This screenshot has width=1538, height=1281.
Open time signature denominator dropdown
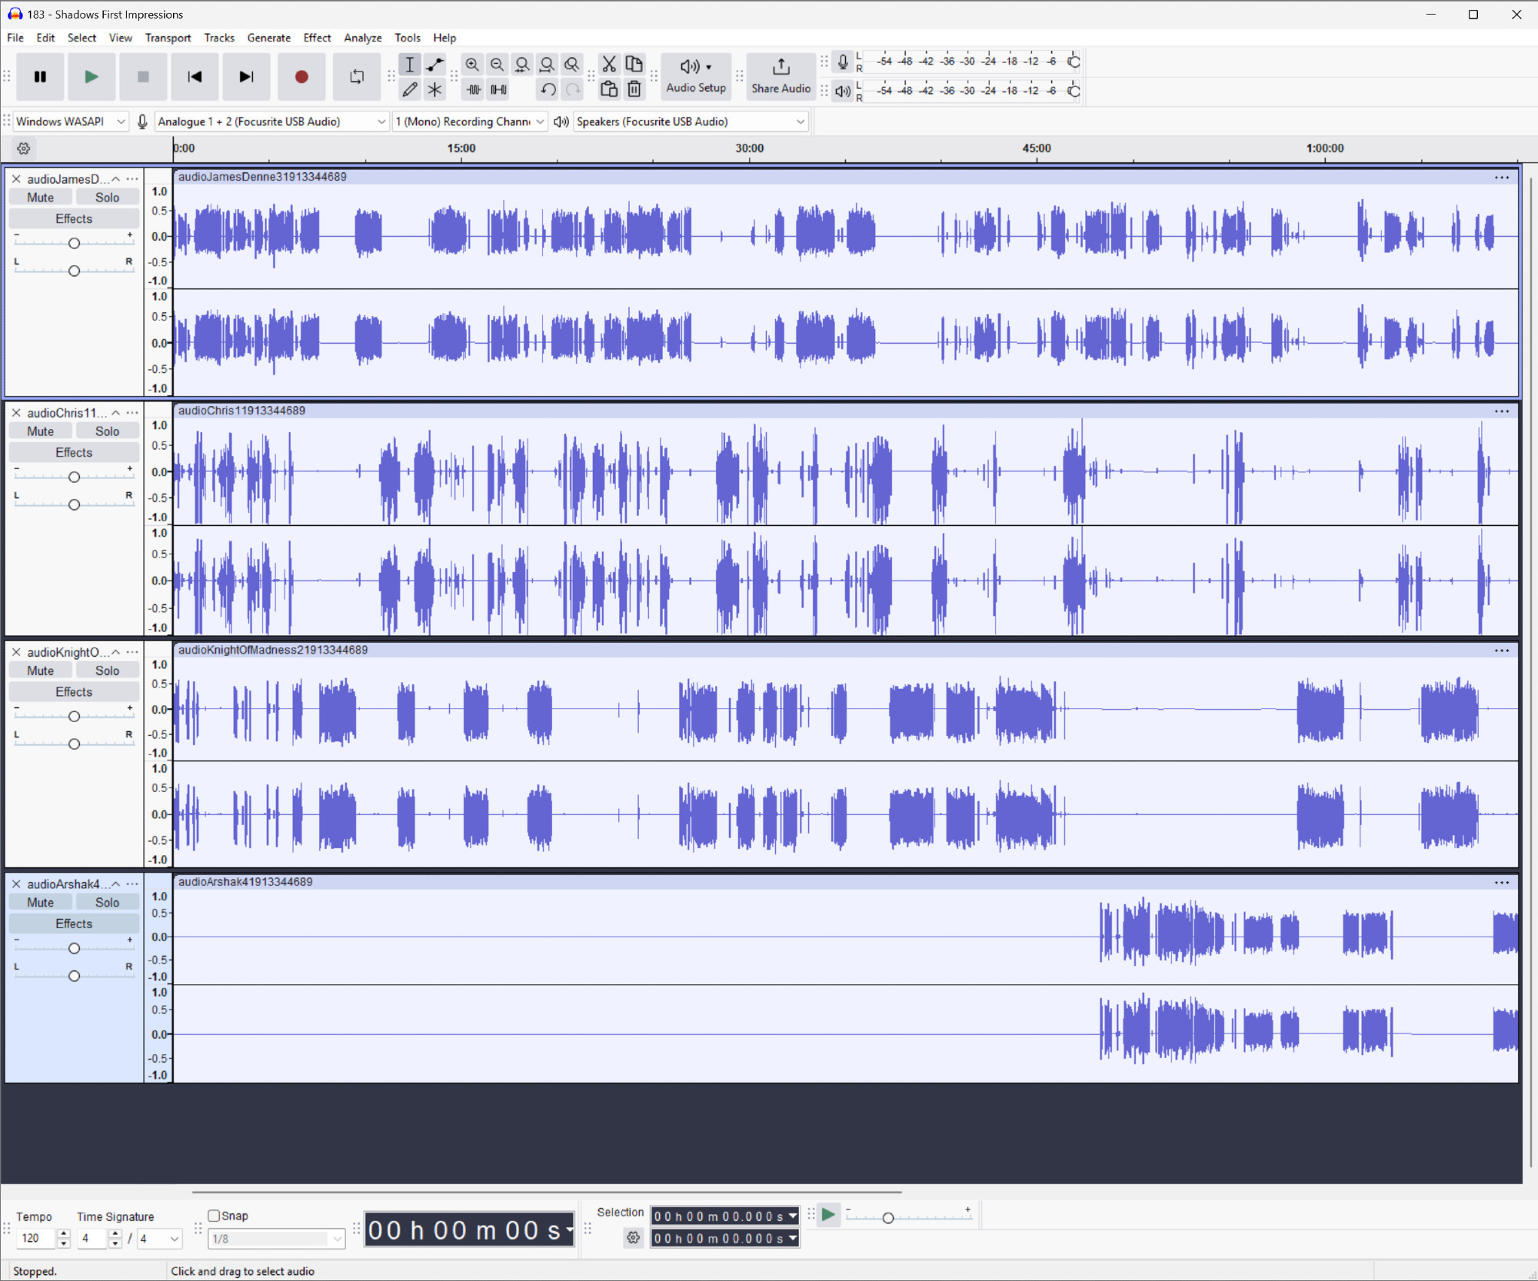[x=160, y=1239]
